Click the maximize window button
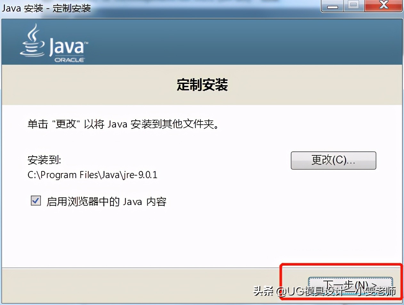This screenshot has height=305, width=404. pyautogui.click(x=354, y=6)
